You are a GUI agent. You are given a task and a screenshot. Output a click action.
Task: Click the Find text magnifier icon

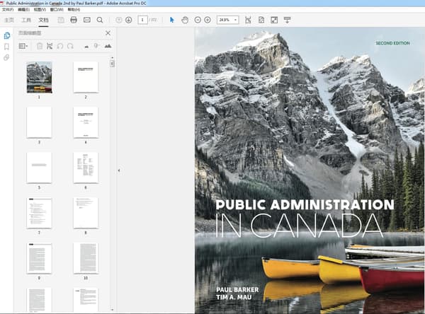[100, 20]
